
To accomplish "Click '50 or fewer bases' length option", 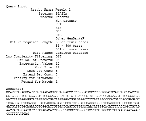I will (x=72, y=42).
